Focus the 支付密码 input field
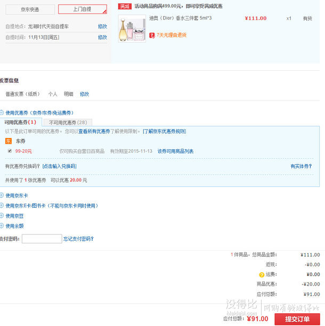This screenshot has width=325, height=326. pos(42,239)
